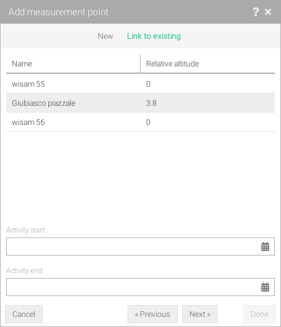Select the Giubiasco piazzale row
Screen dimensions: 281x327
[140, 103]
